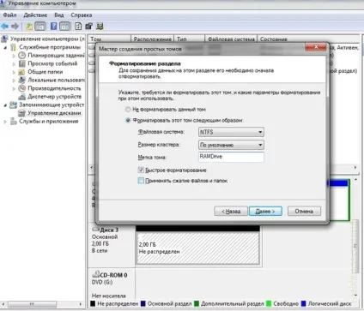Click the CD-ROM 0 drive icon
This screenshot has width=364, height=311.
(95, 274)
